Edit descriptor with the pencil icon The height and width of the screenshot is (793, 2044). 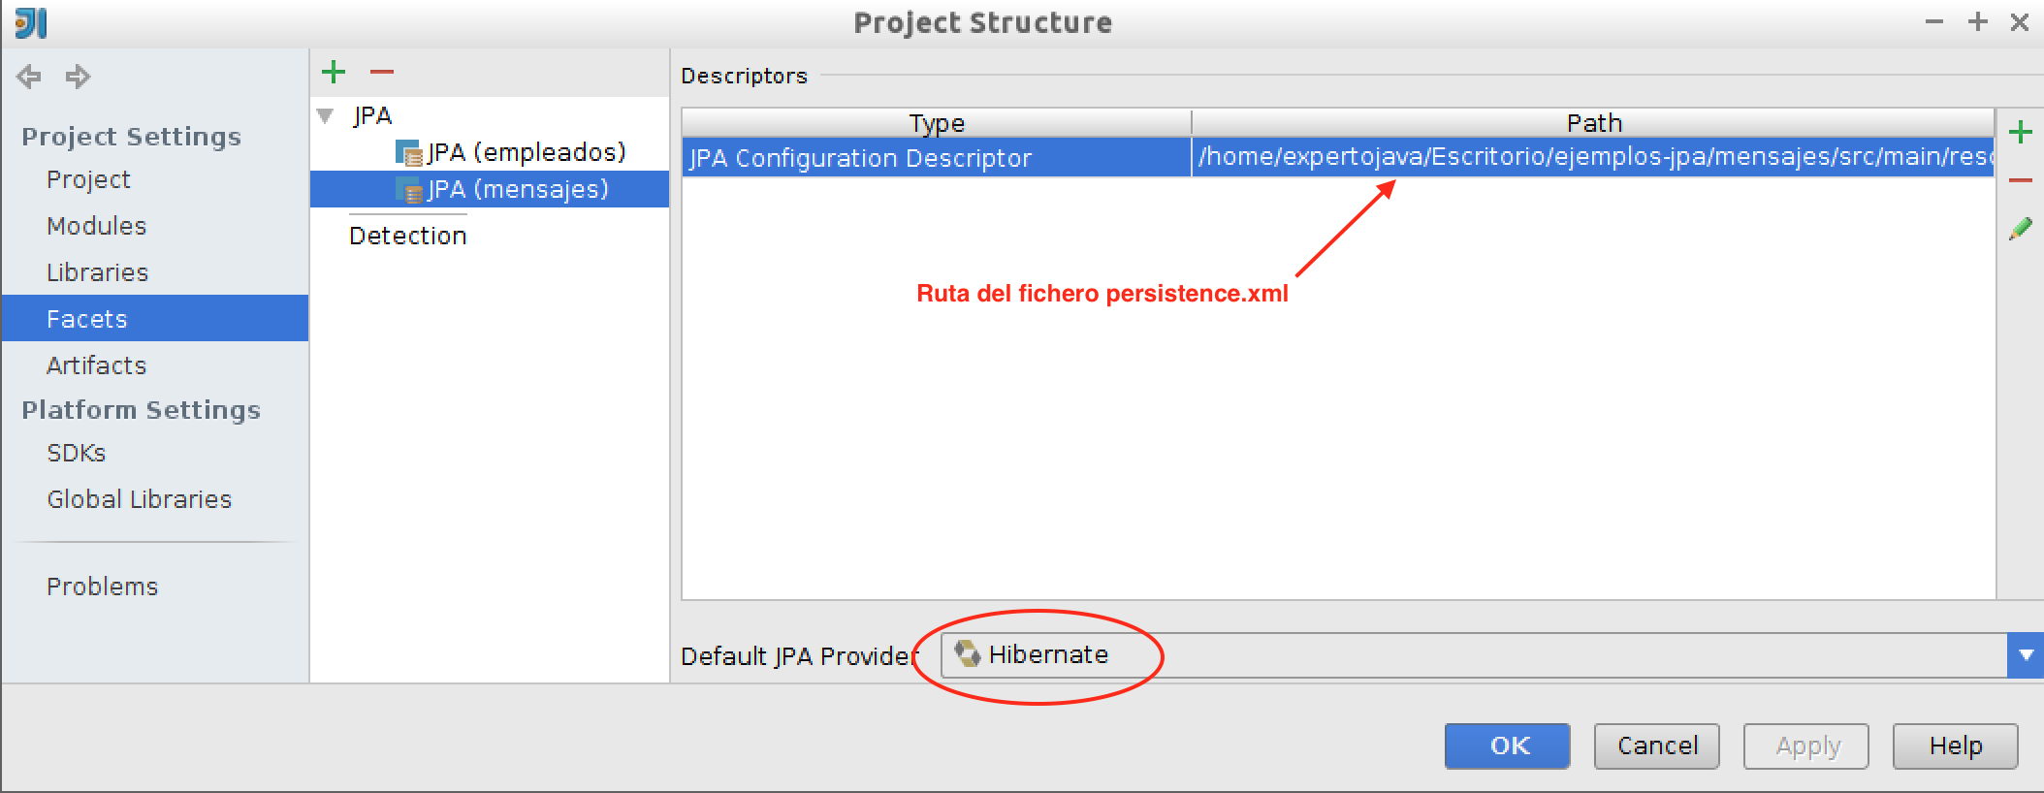pos(2021,229)
